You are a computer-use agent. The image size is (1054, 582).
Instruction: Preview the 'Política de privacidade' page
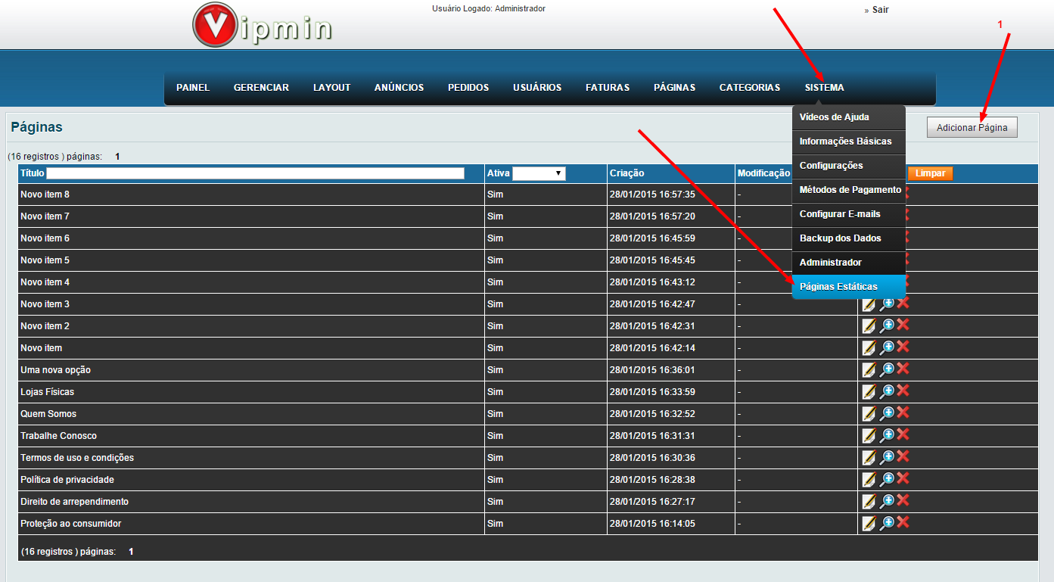point(886,480)
